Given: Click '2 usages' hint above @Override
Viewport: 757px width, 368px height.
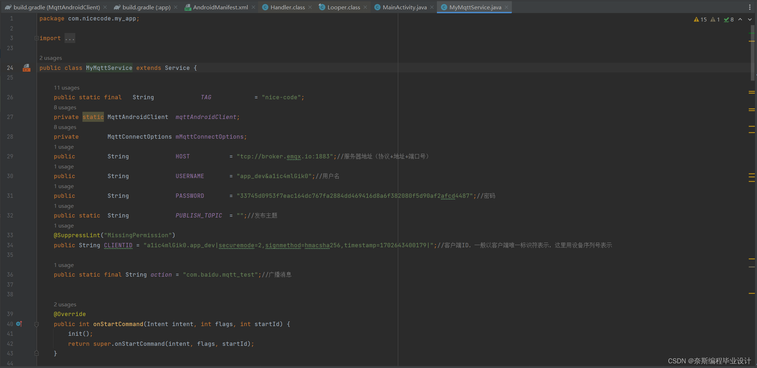Looking at the screenshot, I should [65, 305].
